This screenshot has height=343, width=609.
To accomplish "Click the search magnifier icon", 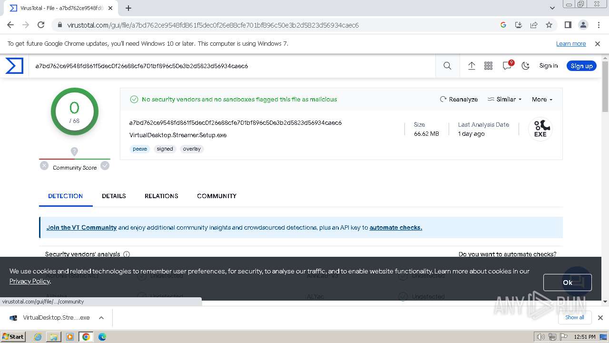I will point(447,66).
